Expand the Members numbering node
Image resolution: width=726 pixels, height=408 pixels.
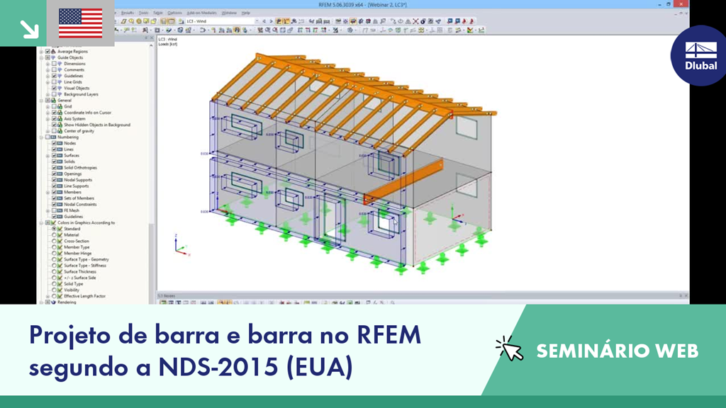pos(48,192)
